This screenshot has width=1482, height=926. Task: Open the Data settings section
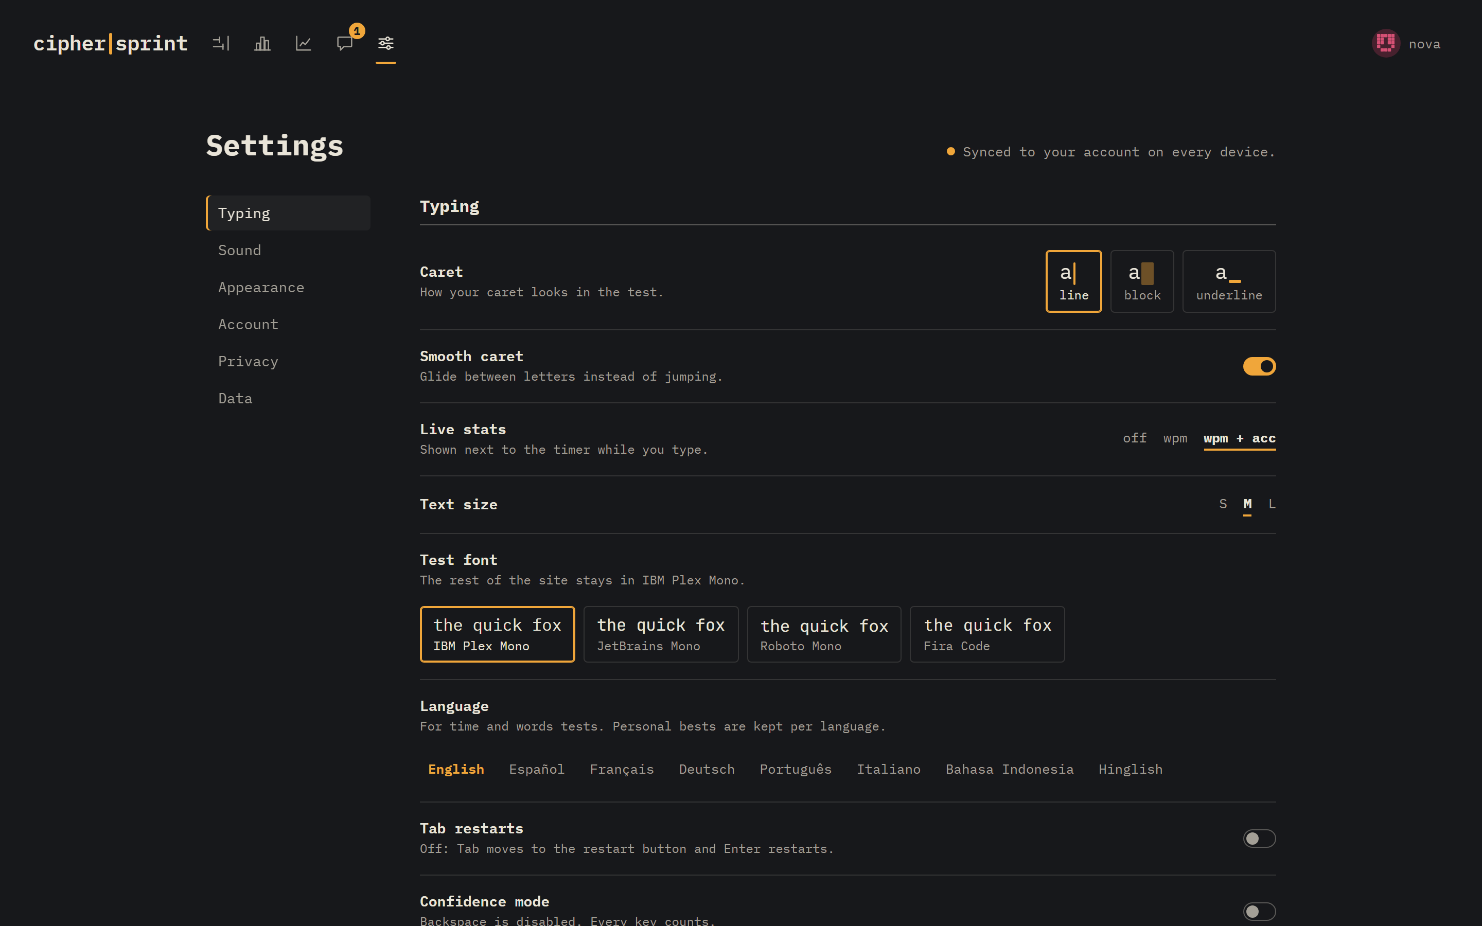pyautogui.click(x=288, y=398)
